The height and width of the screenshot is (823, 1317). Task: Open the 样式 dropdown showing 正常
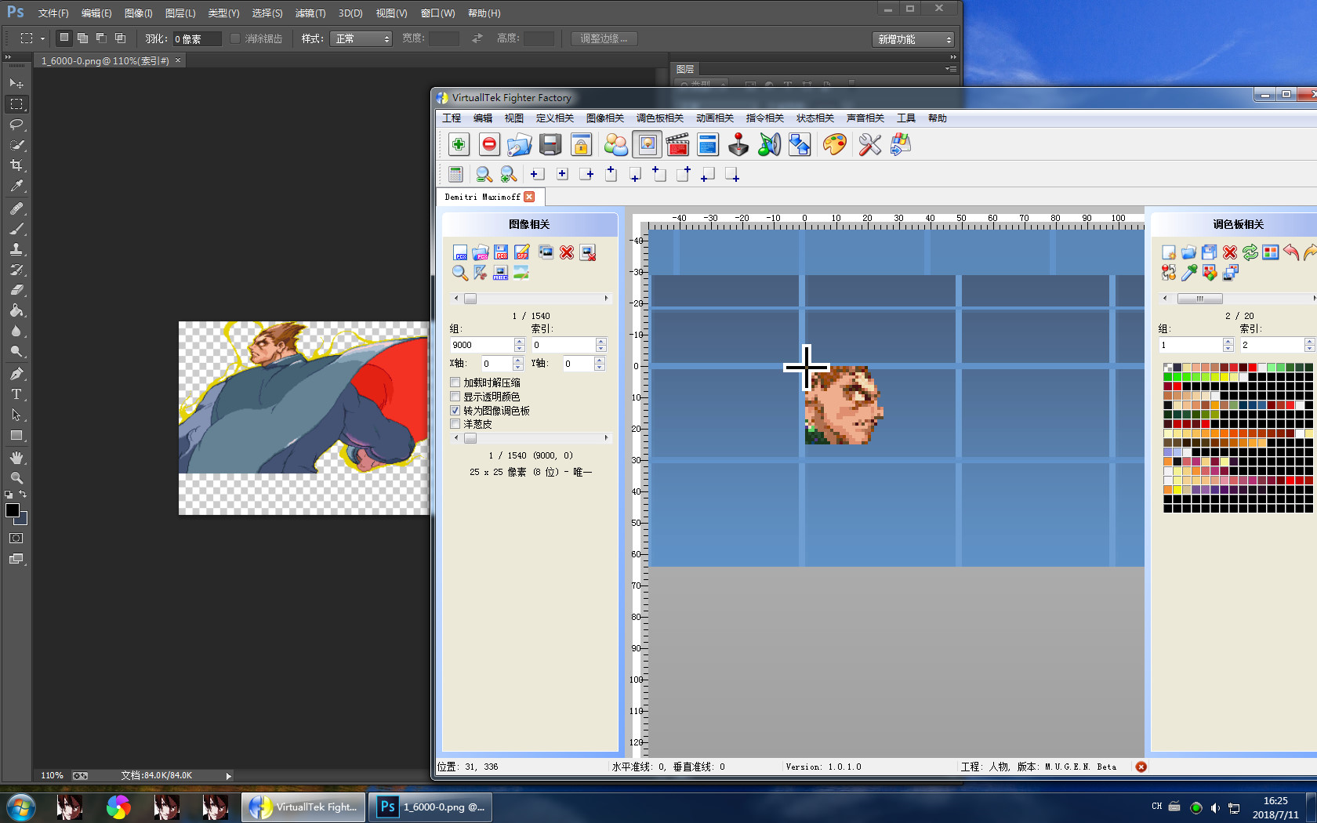[x=361, y=38]
